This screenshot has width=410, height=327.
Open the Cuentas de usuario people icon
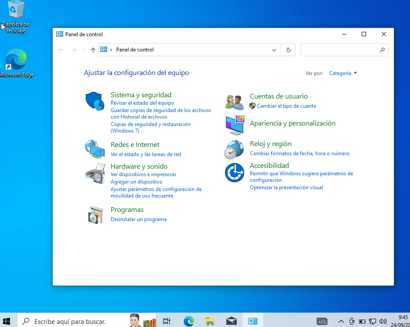[235, 102]
